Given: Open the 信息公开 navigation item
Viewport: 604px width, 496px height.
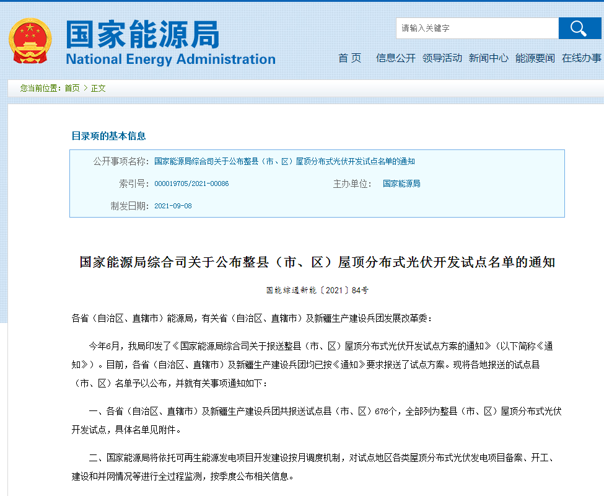Looking at the screenshot, I should [x=396, y=58].
